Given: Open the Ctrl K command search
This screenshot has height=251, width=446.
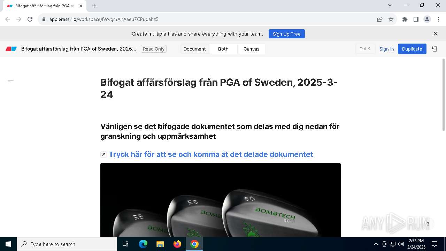Looking at the screenshot, I should pyautogui.click(x=365, y=49).
